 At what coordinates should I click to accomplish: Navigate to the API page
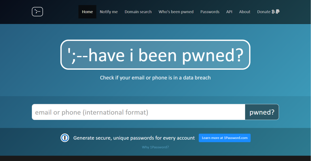[x=229, y=12]
